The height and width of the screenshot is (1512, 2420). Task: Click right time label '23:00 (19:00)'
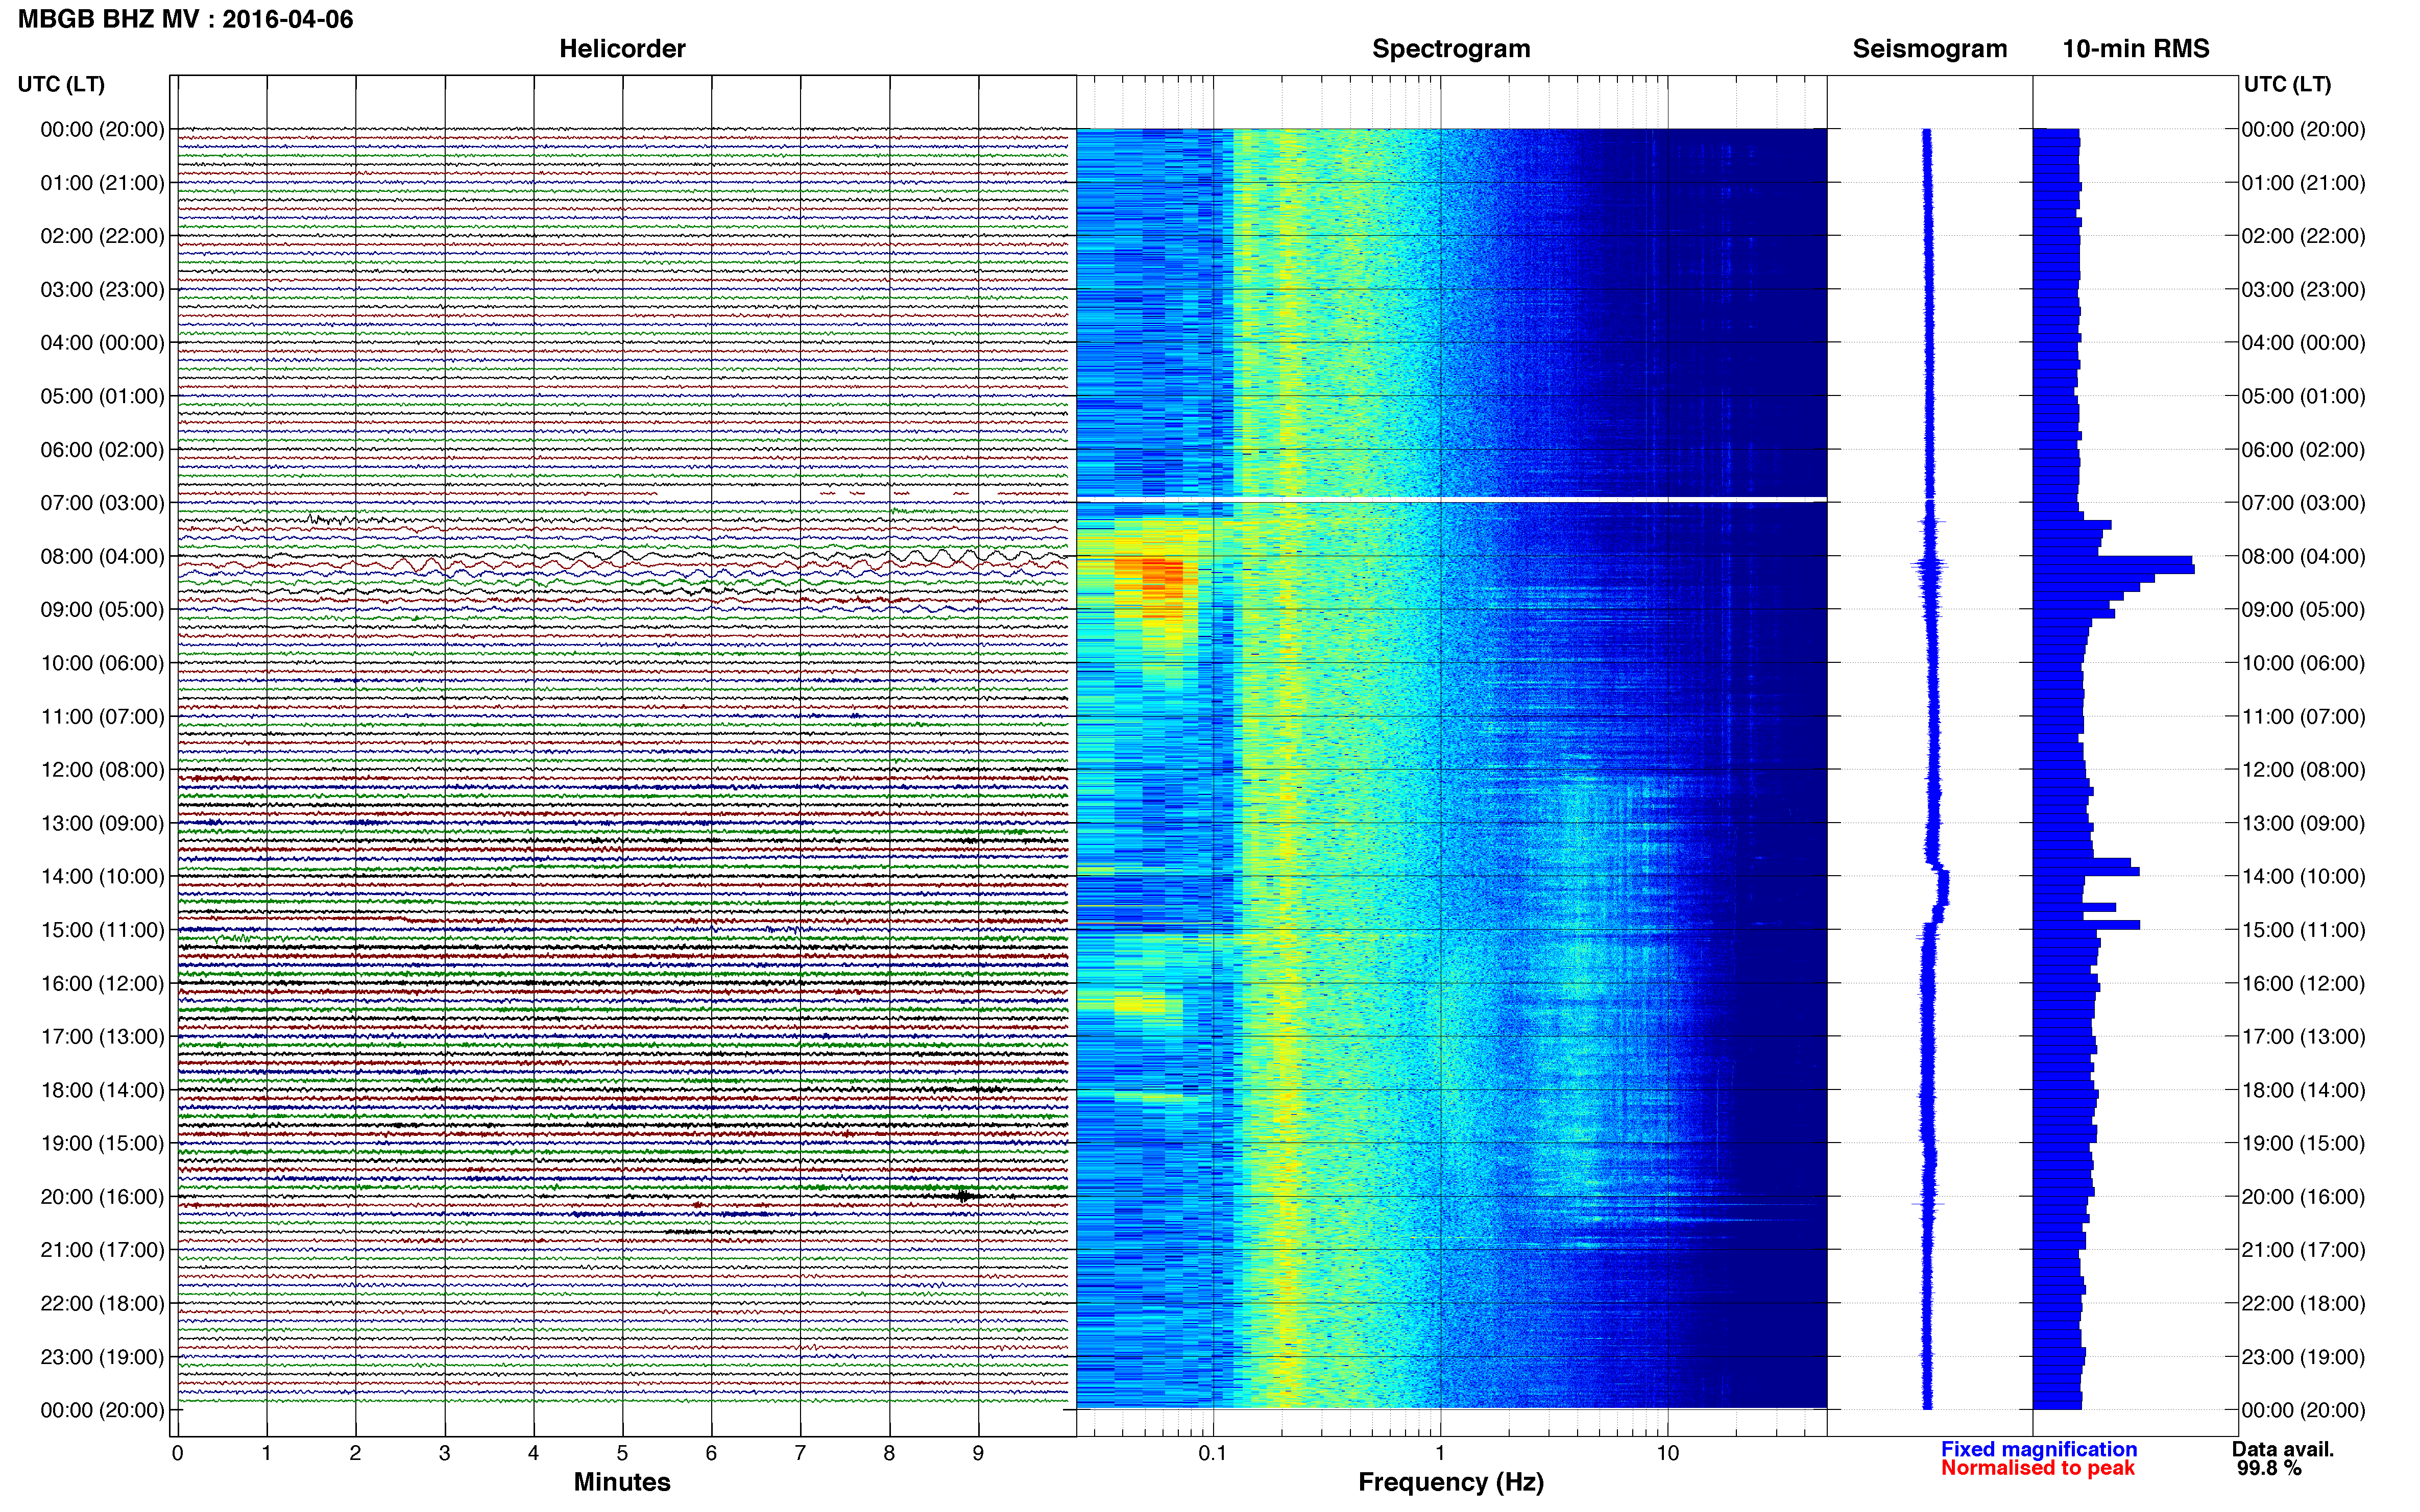point(2303,1357)
